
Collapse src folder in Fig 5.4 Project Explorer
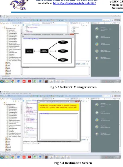coord(3,103)
